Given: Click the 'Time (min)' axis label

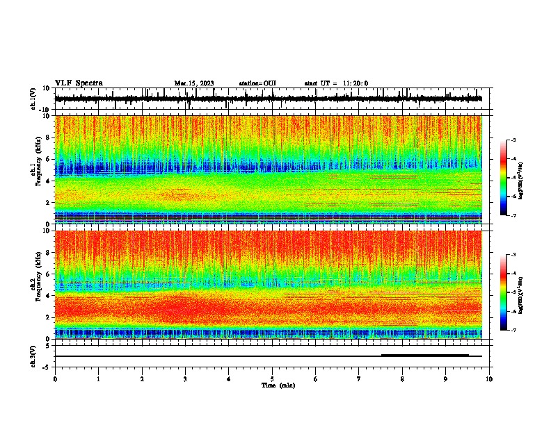Looking at the screenshot, I should (278, 385).
